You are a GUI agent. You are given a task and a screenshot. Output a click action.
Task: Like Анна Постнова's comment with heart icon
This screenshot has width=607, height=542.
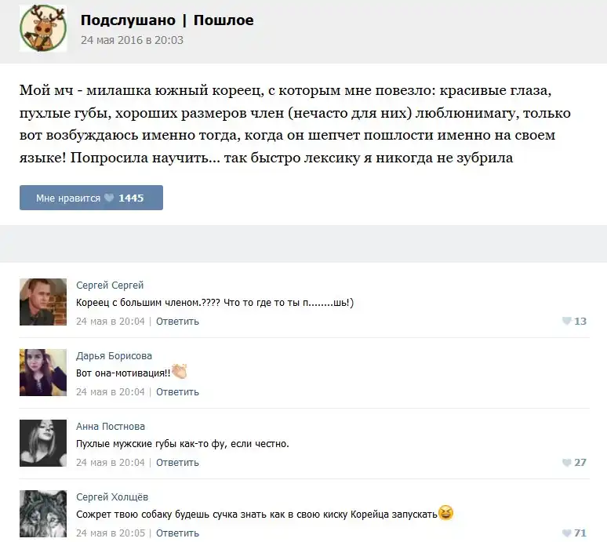[566, 462]
